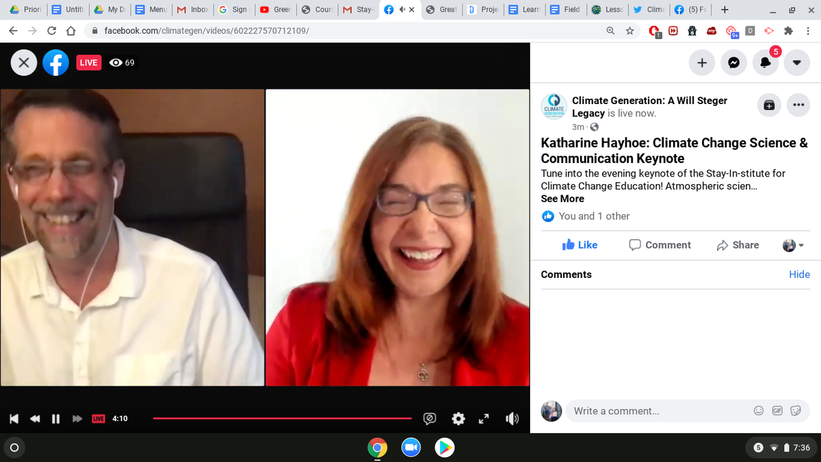Reload the browser page

pyautogui.click(x=51, y=31)
